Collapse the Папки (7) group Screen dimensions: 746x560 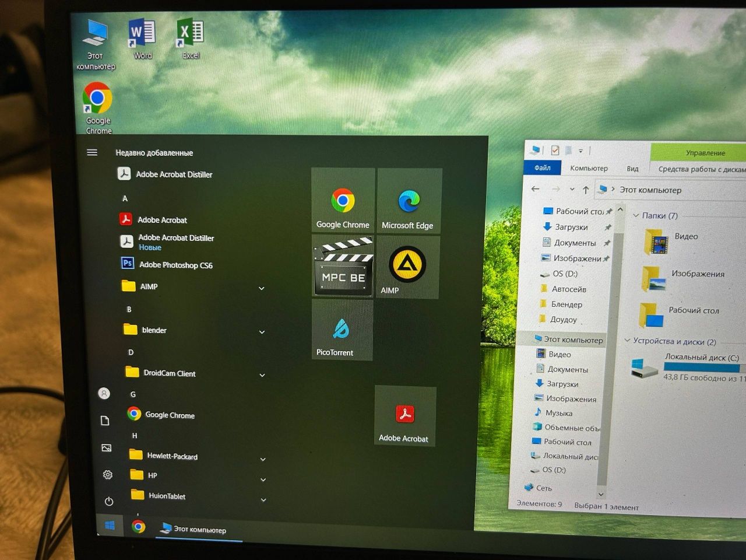coord(636,215)
